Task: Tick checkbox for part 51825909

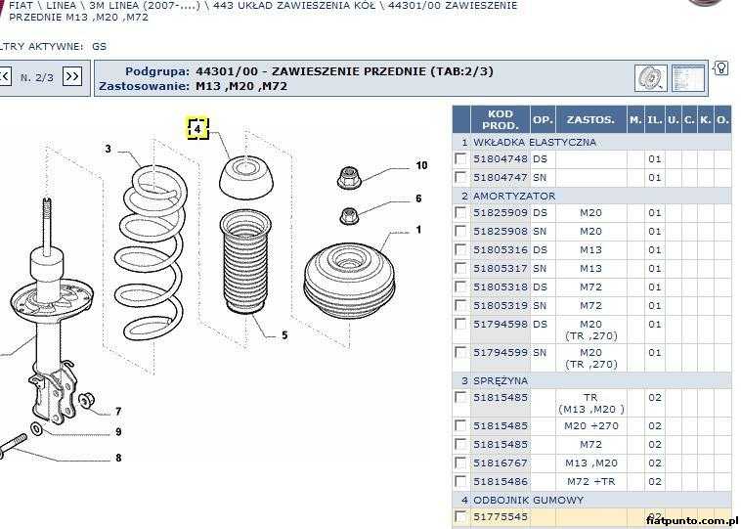Action: point(460,212)
